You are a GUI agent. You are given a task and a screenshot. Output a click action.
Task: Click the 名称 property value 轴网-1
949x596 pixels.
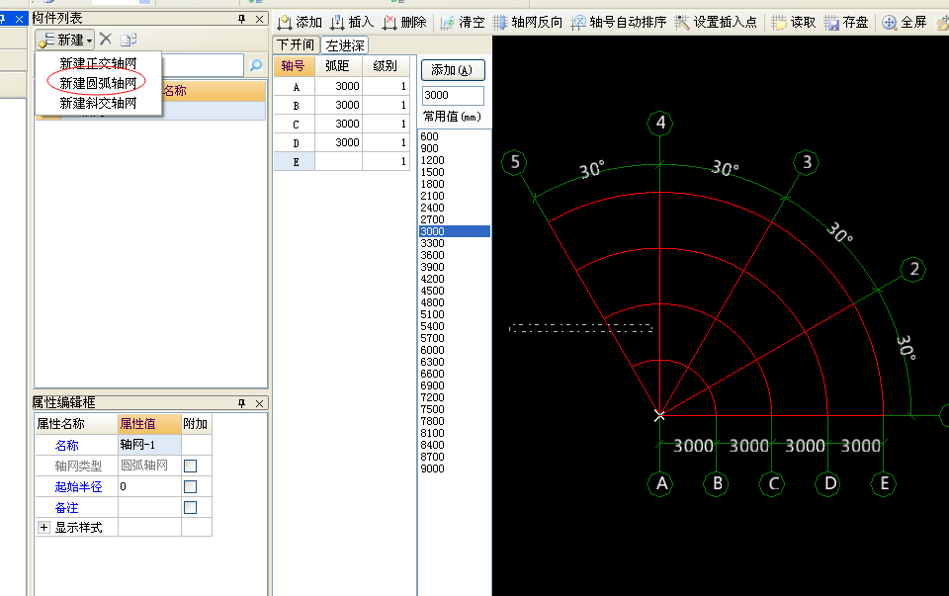(x=149, y=445)
